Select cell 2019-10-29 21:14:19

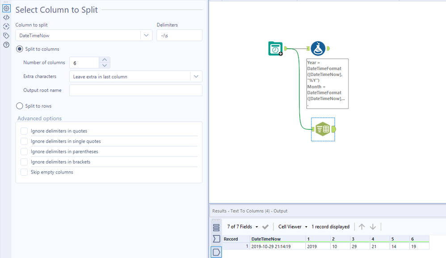pos(278,246)
